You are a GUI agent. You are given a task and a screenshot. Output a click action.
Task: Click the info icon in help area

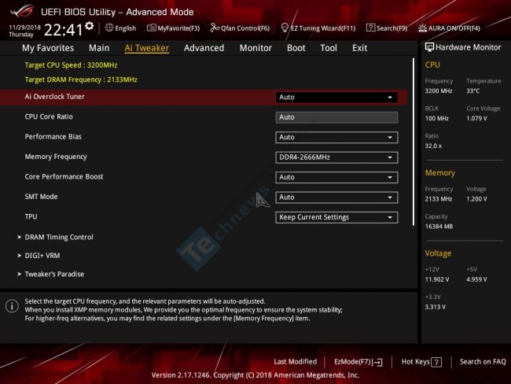[12, 306]
